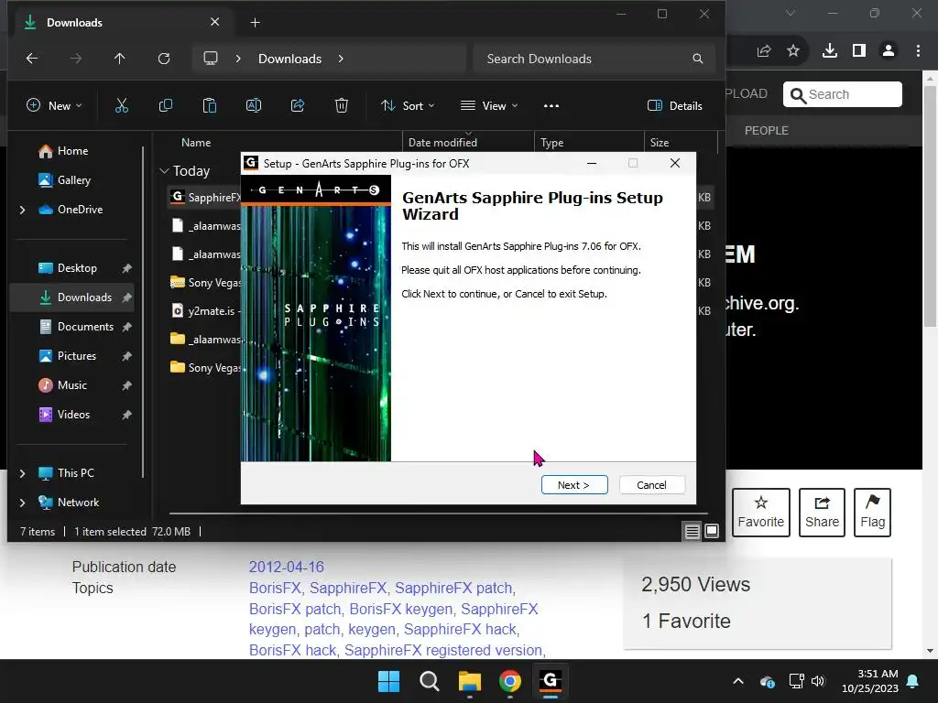This screenshot has width=938, height=703.
Task: Collapse the Today group in file list
Action: tap(165, 171)
